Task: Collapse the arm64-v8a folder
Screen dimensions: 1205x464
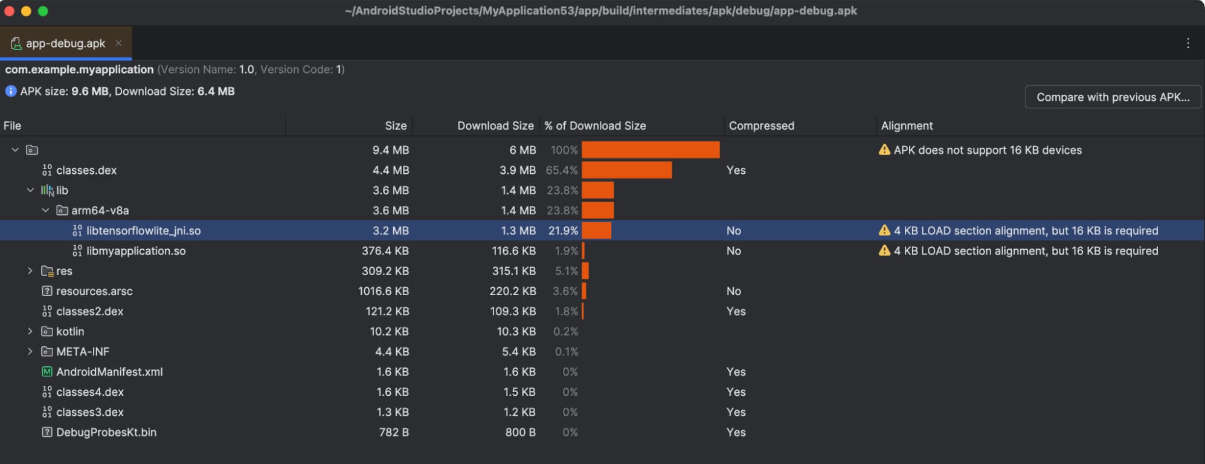Action: [x=45, y=211]
